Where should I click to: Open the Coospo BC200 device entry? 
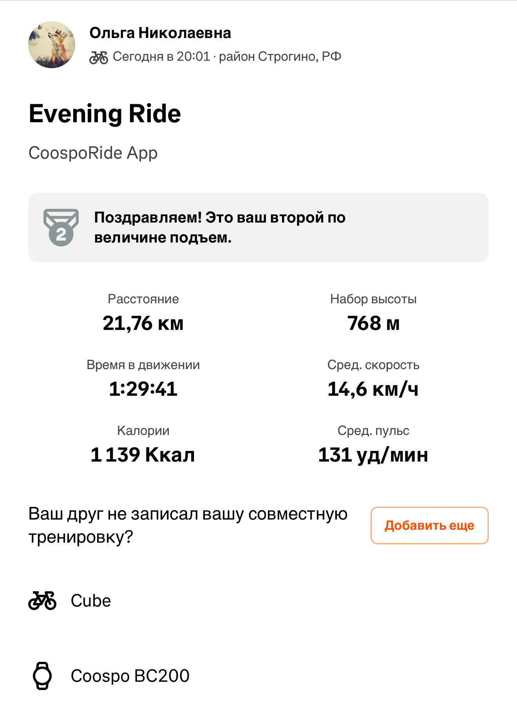(130, 676)
